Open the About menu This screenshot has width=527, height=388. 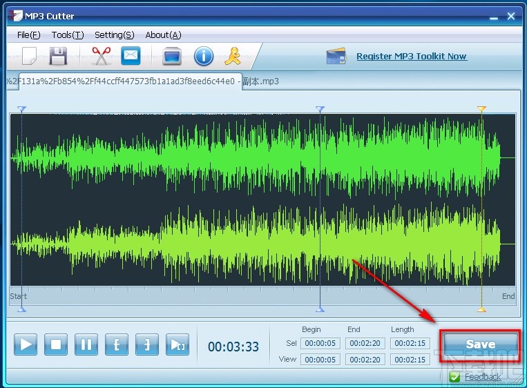coord(163,35)
